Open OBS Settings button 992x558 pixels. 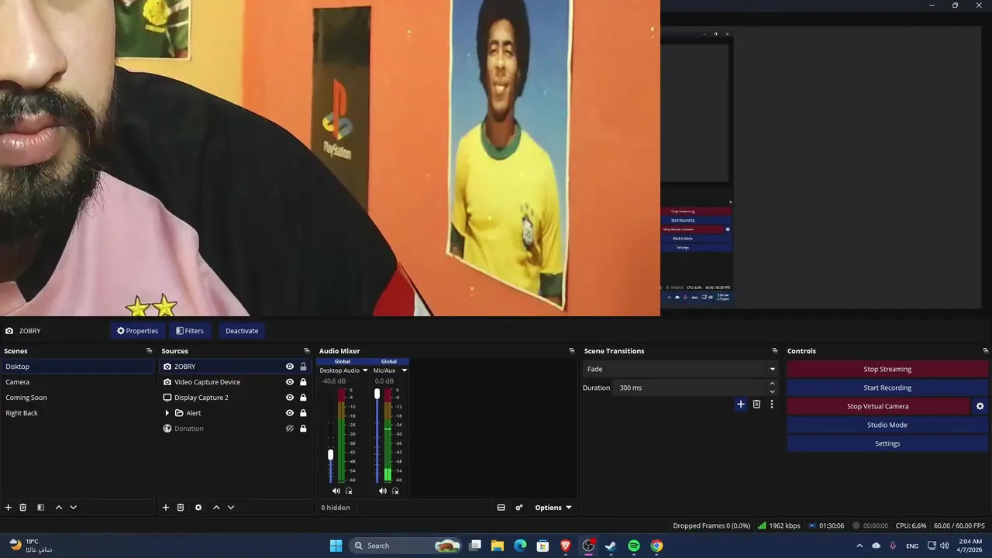point(887,443)
